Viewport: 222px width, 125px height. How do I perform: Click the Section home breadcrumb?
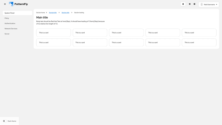click(x=41, y=12)
